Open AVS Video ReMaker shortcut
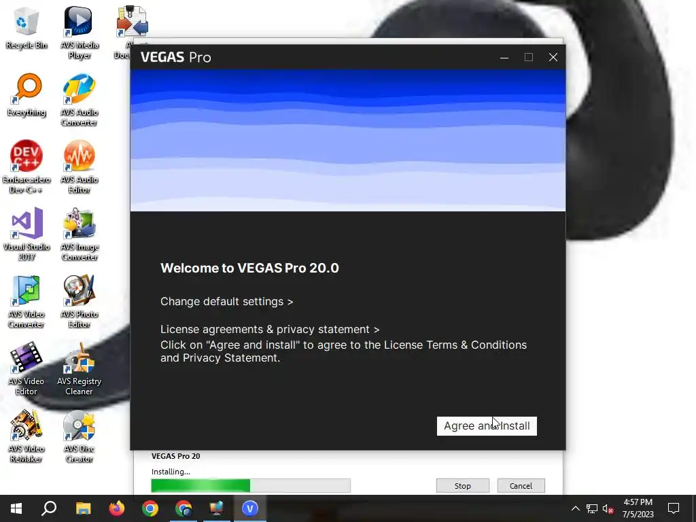The height and width of the screenshot is (522, 696). (27, 436)
